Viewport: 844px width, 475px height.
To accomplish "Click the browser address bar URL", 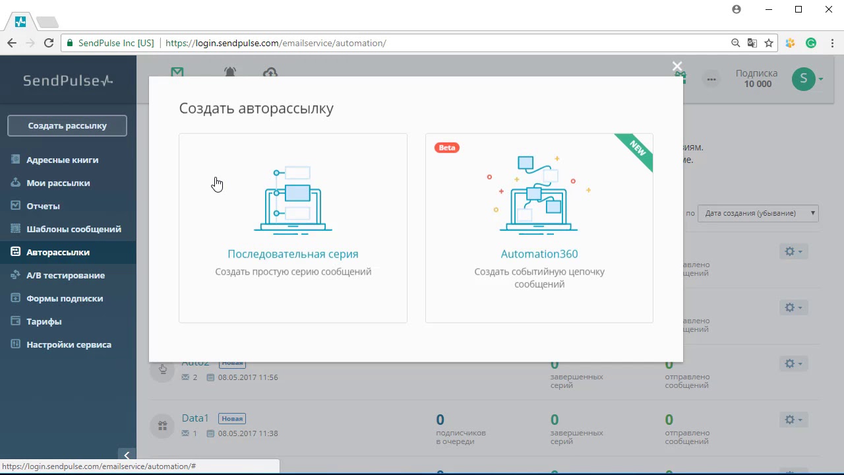I will click(x=276, y=43).
